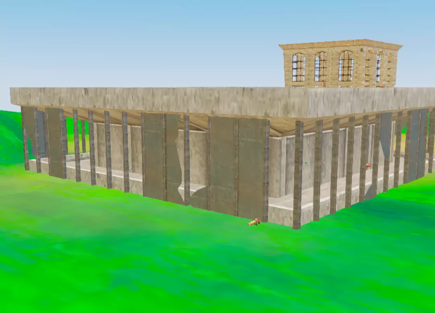The width and height of the screenshot is (435, 313).
Task: Select the concrete roof slab of main building
Action: [161, 101]
